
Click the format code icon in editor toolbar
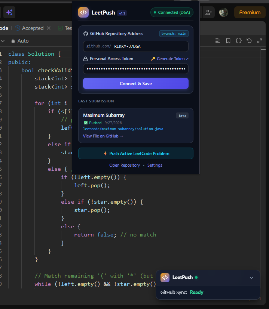click(218, 41)
